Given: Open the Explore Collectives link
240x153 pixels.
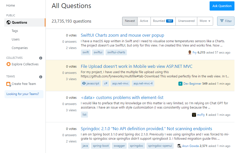Looking at the screenshot, I should coord(25,64).
